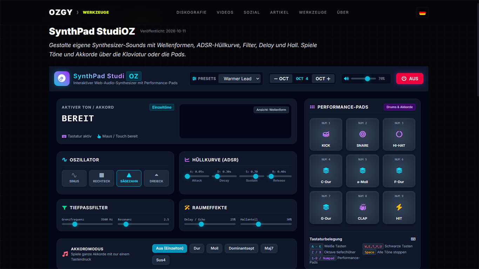The image size is (479, 269).
Task: Open Diskografie in the navigation
Action: (191, 12)
